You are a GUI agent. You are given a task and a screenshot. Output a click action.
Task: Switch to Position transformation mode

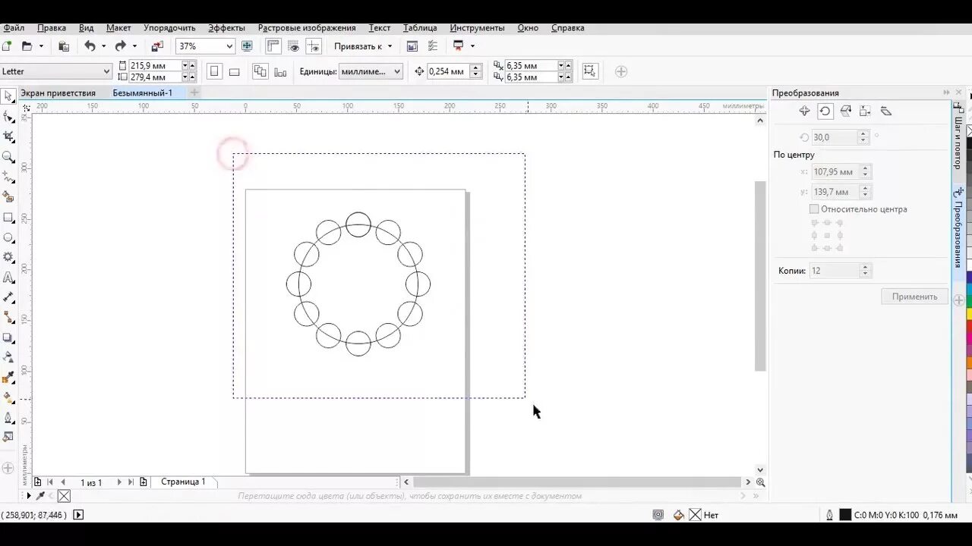click(x=805, y=111)
